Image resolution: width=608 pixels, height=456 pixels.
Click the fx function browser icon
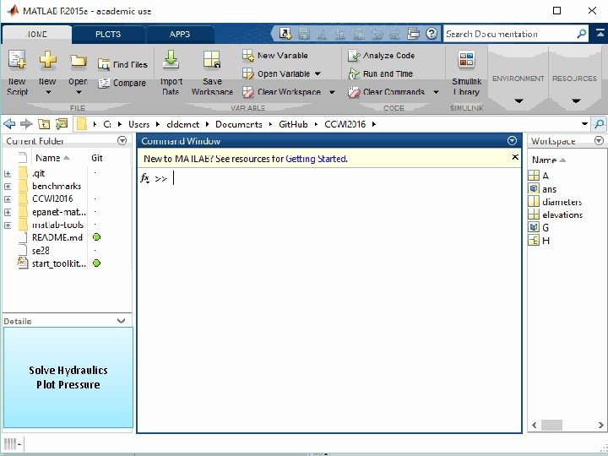tap(145, 178)
